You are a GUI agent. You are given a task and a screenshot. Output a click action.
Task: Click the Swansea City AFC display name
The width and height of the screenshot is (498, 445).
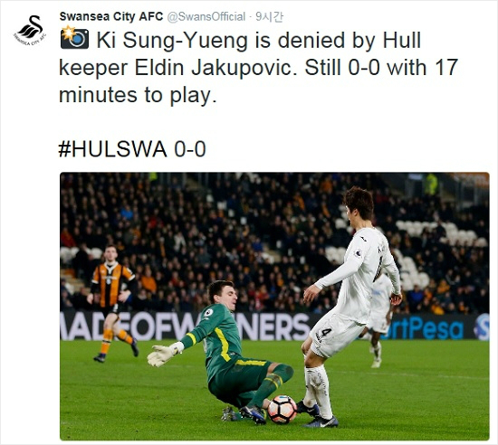click(111, 16)
